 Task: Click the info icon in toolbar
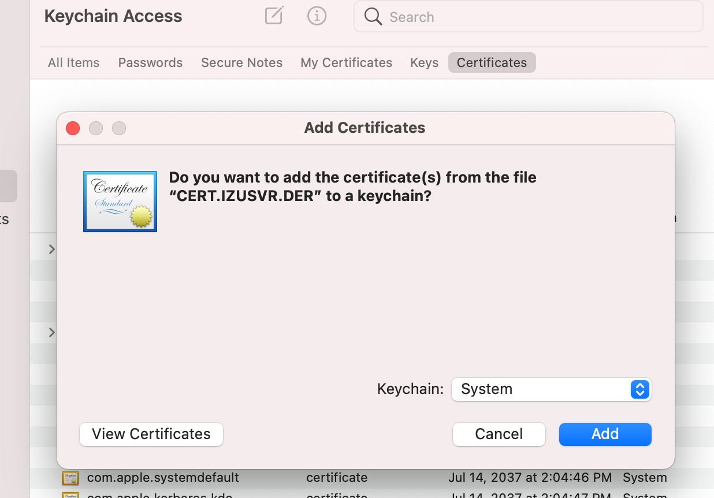(317, 16)
